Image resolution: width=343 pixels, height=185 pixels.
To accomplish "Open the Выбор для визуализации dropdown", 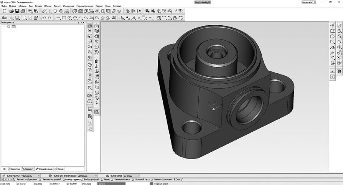I will [x=95, y=175].
